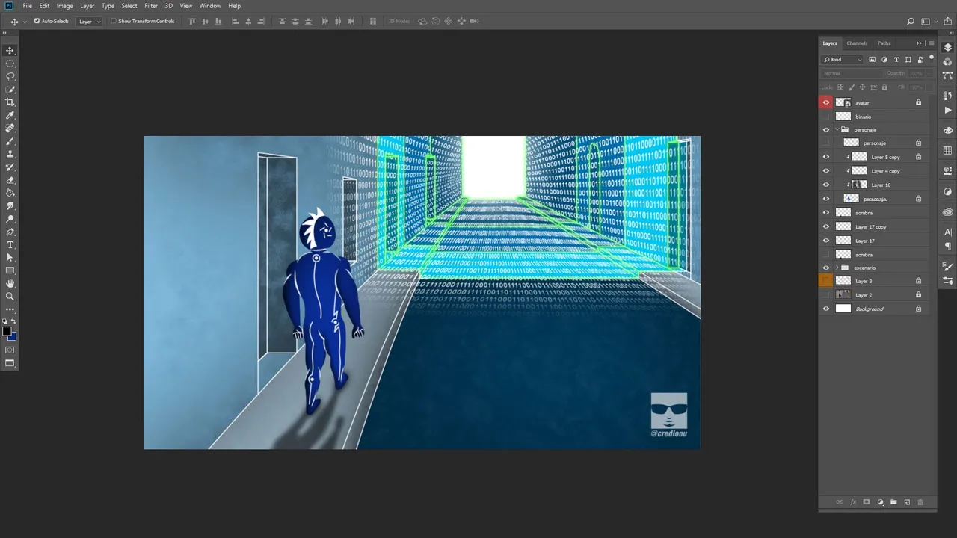Click the Delete layer trash icon
Image resolution: width=957 pixels, height=538 pixels.
click(920, 502)
